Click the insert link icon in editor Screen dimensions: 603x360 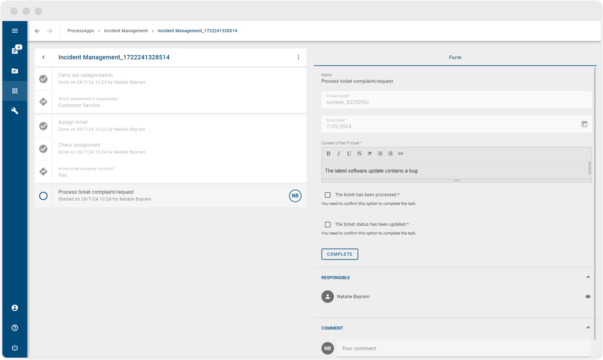click(x=401, y=153)
